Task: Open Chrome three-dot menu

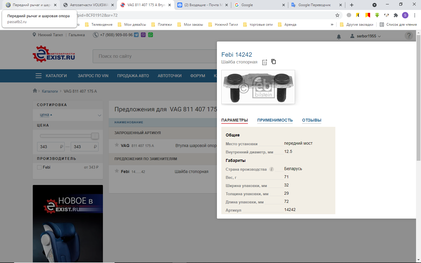Action: click(415, 15)
